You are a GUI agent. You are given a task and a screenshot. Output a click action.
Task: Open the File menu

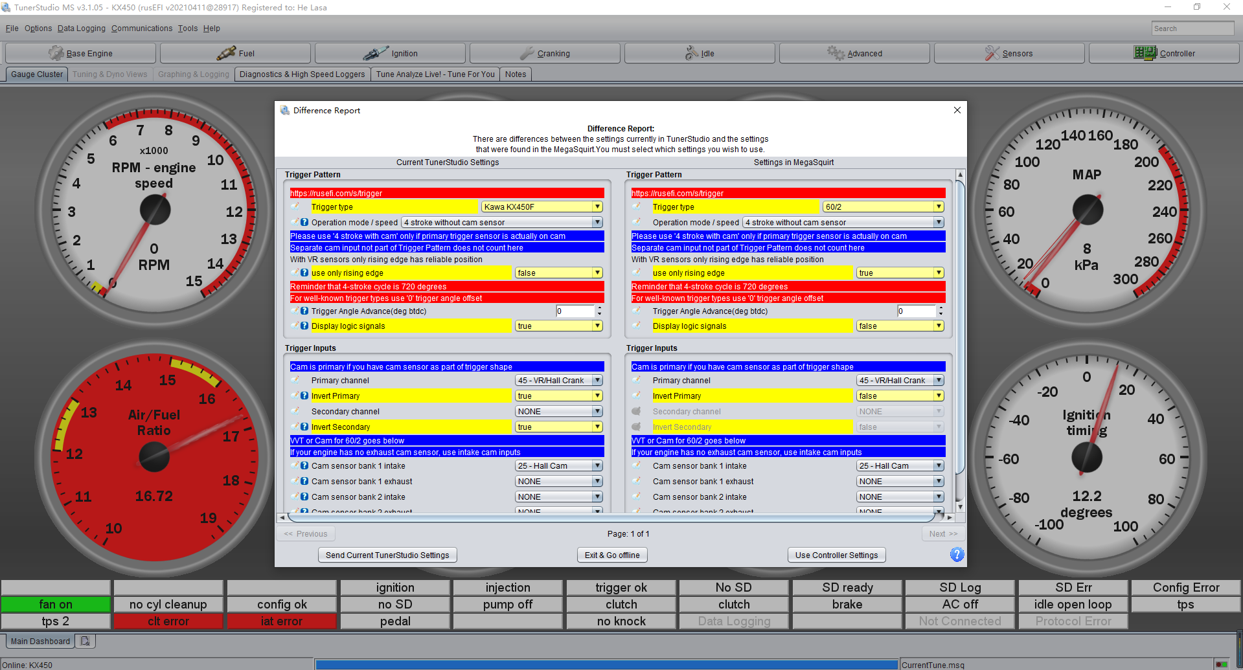click(x=12, y=28)
